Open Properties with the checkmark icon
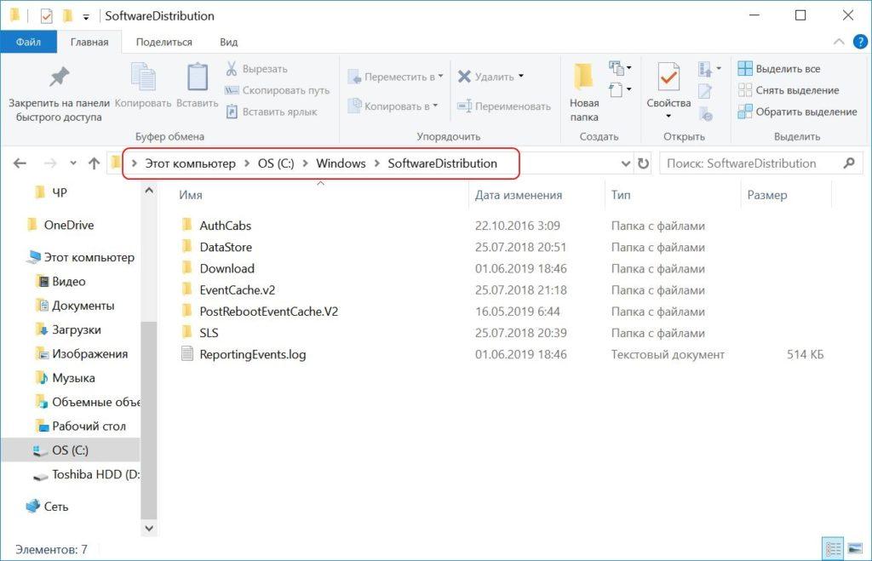Viewport: 872px width, 561px height. point(668,79)
